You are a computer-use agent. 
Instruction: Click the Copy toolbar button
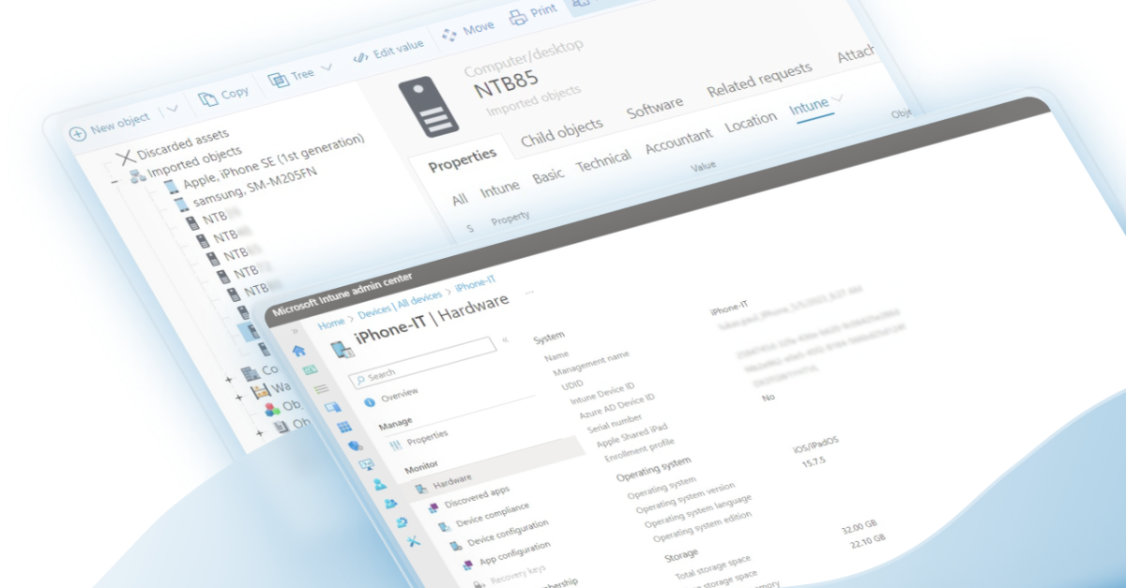click(x=224, y=95)
